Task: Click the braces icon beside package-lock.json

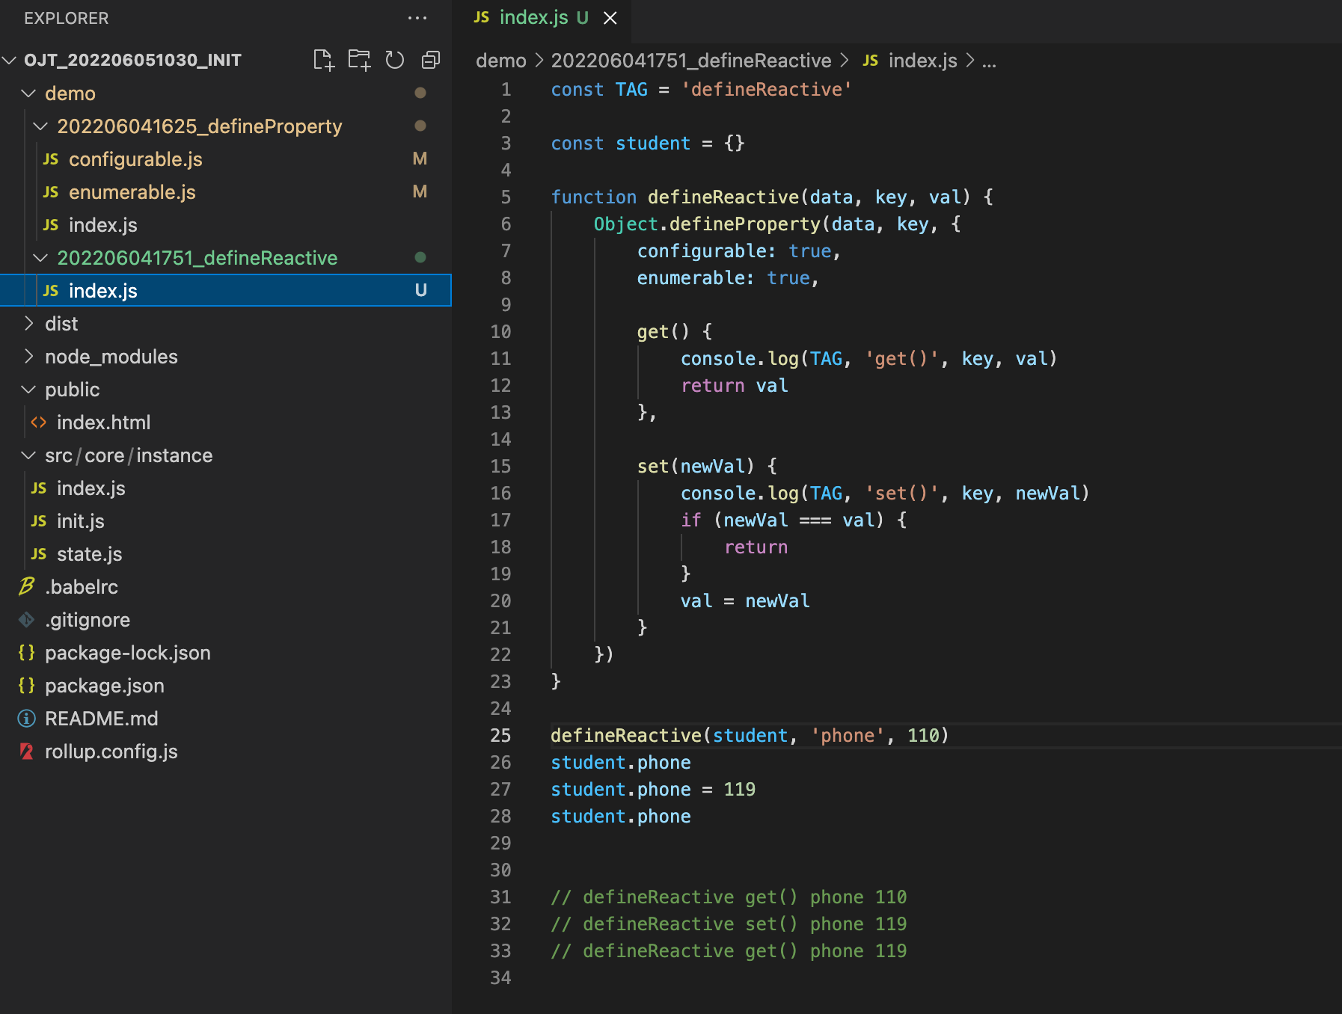Action: click(27, 653)
